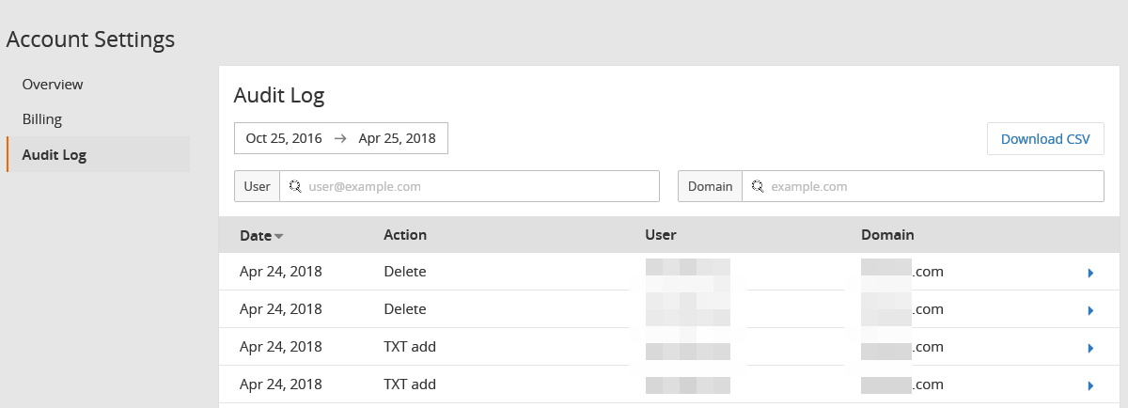The image size is (1128, 408).
Task: Expand the first TXT add log entry
Action: (x=1090, y=348)
